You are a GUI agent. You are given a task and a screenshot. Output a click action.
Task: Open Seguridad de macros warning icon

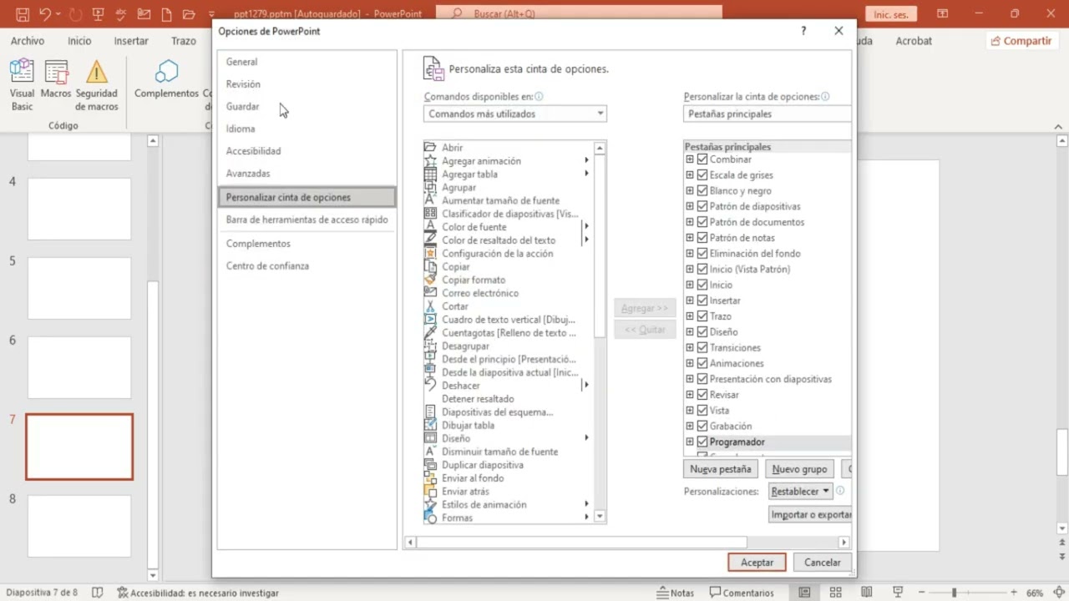pos(97,72)
